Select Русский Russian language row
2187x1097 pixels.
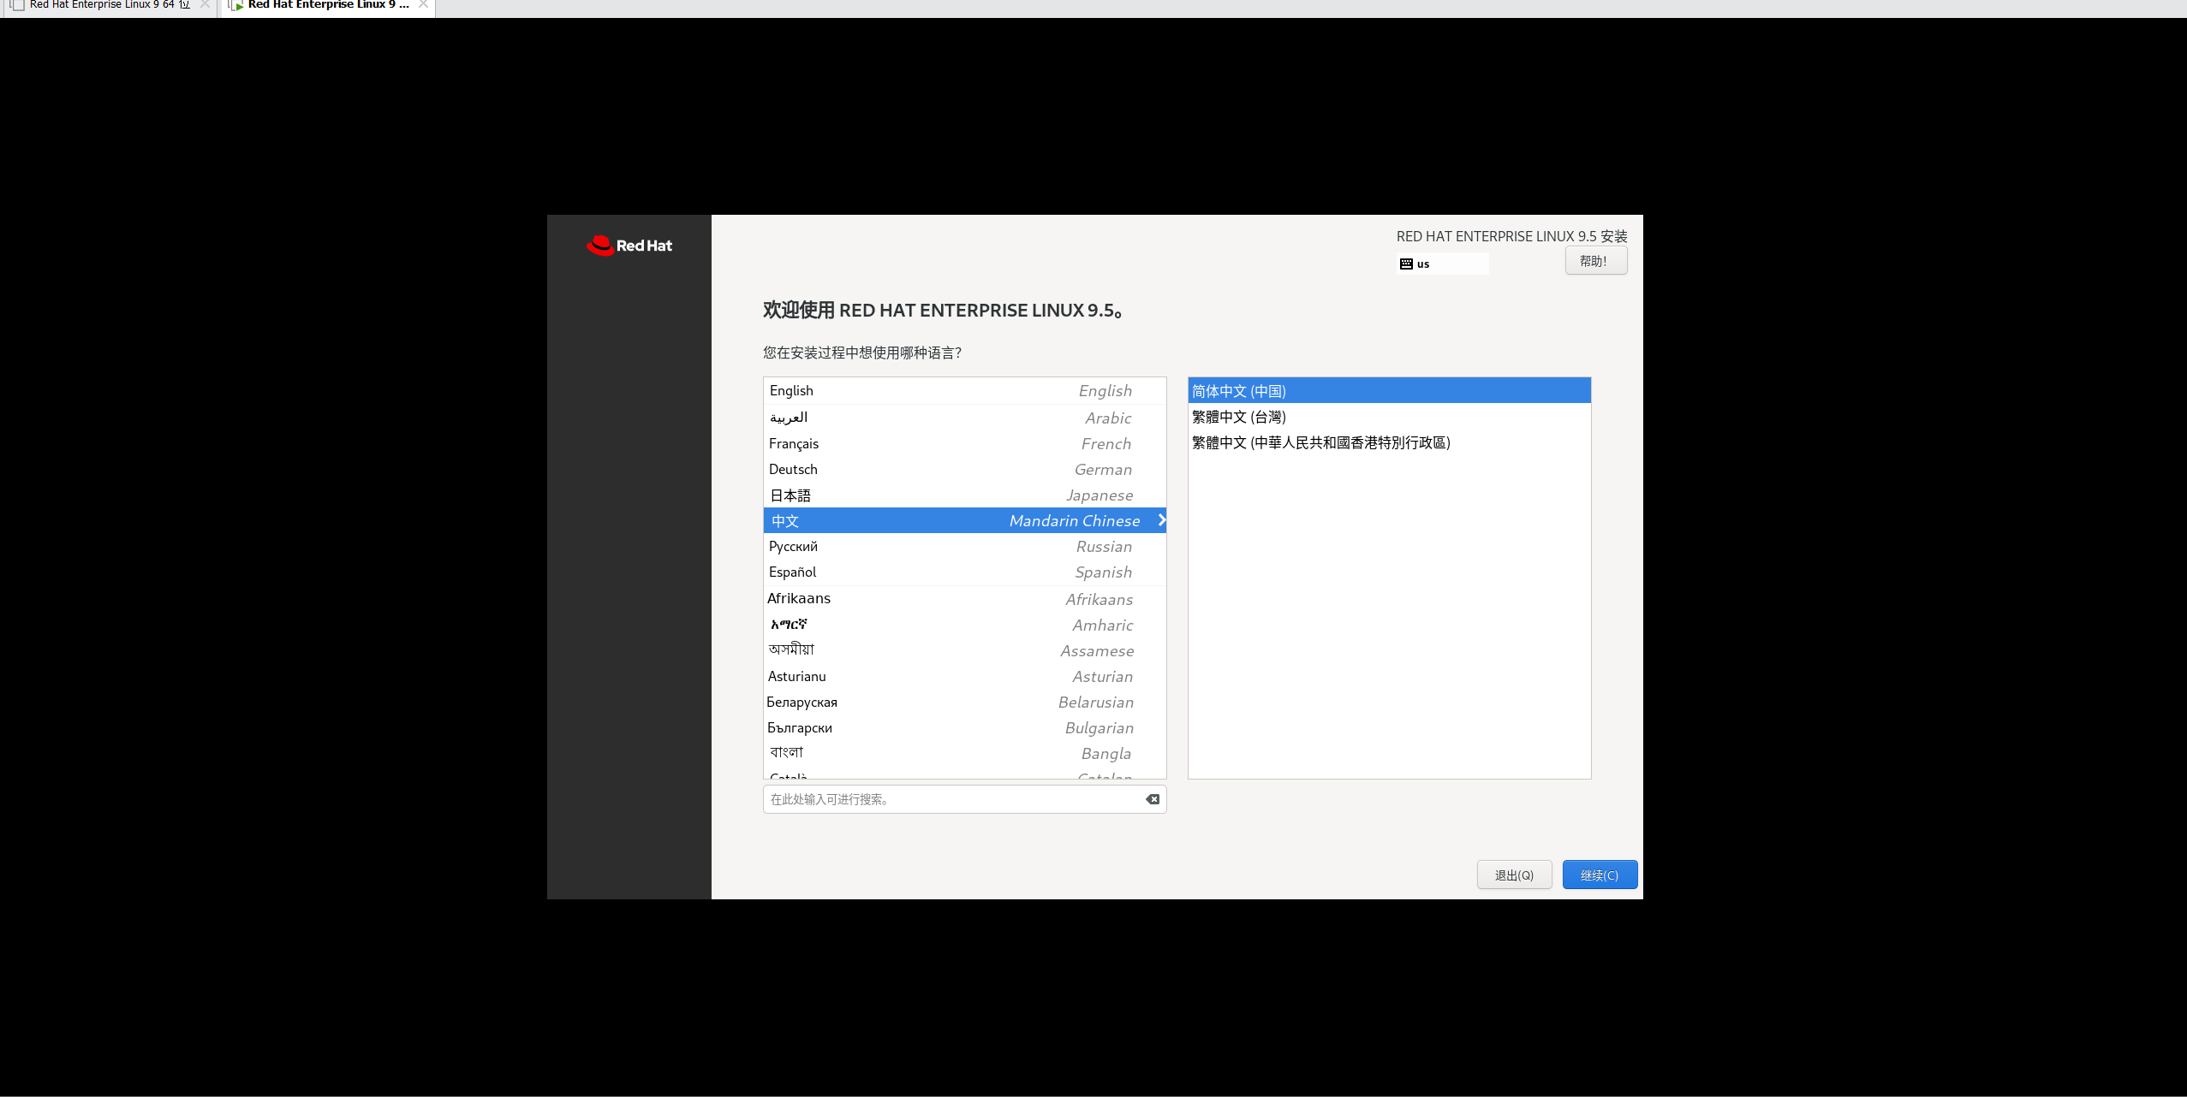964,546
